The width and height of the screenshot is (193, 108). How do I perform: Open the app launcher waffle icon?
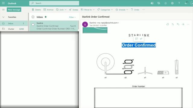click(x=3, y=3)
